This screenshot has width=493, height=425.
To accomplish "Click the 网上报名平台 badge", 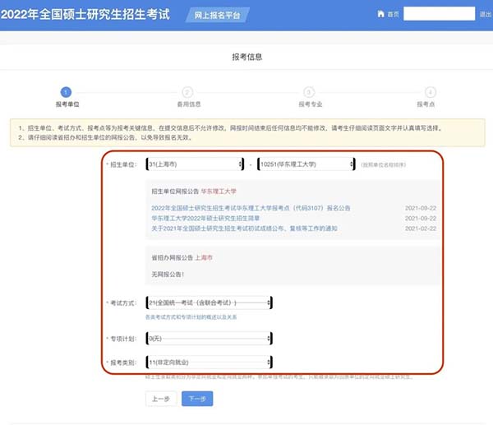I will point(217,15).
